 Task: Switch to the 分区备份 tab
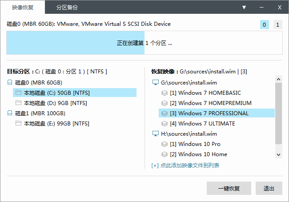pyautogui.click(x=67, y=8)
